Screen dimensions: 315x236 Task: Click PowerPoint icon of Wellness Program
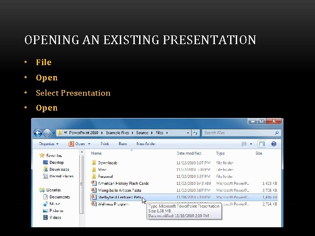coord(94,204)
